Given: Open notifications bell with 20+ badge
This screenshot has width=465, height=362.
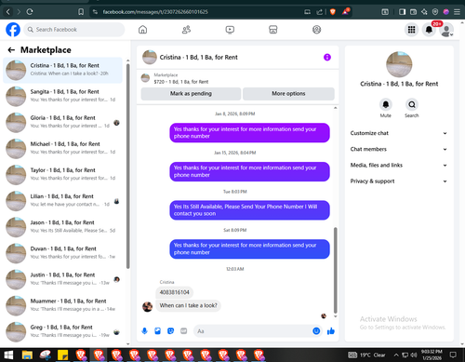Looking at the screenshot, I should 429,30.
